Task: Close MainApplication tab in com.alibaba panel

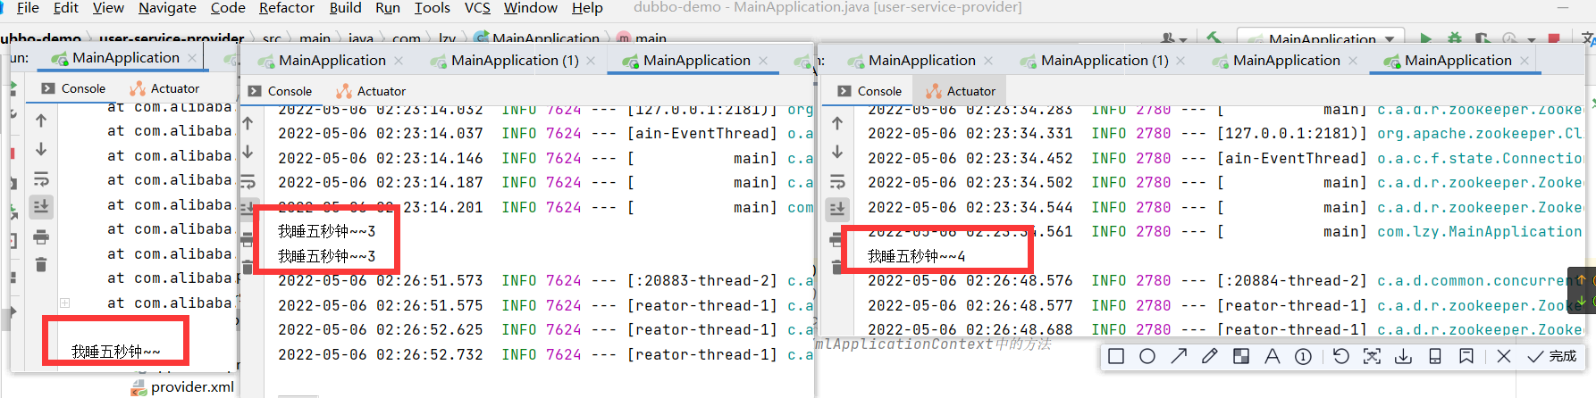Action: coord(191,58)
